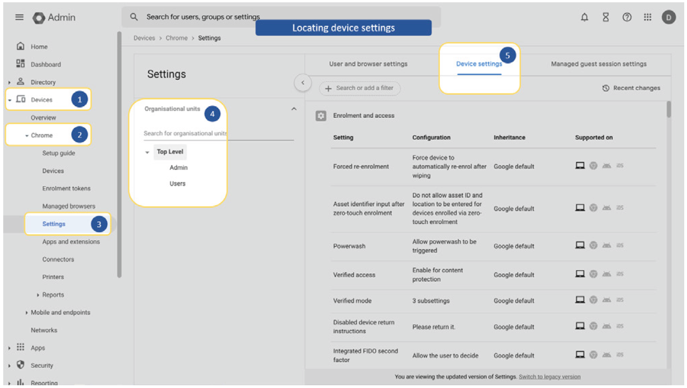Expand the Apps section arrow
Viewport: 687px width, 388px height.
(x=9, y=348)
